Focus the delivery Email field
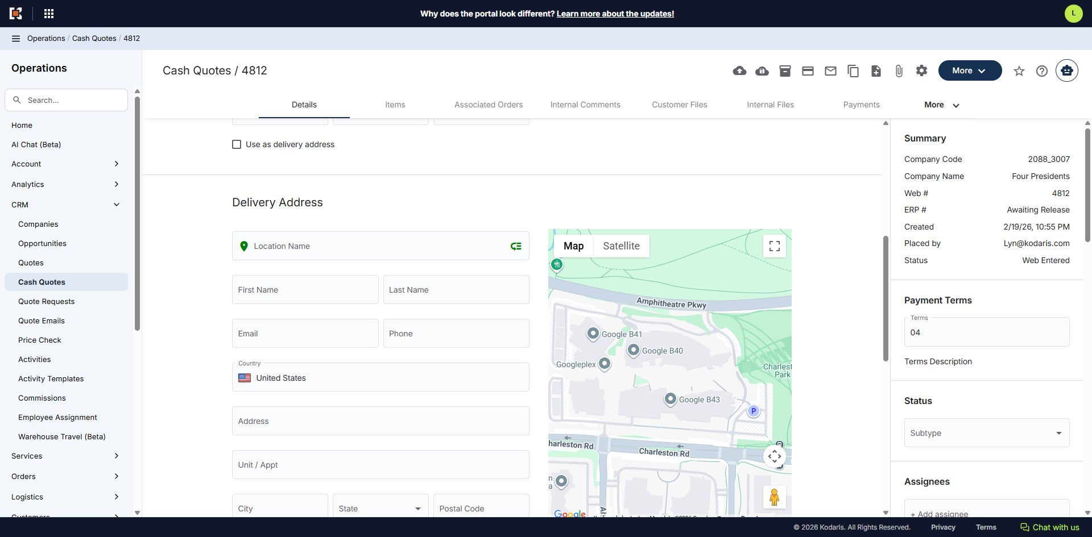The width and height of the screenshot is (1092, 537). 305,334
